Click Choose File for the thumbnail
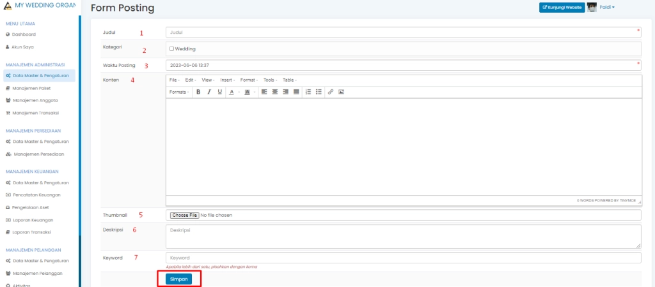655x287 pixels. coord(185,215)
